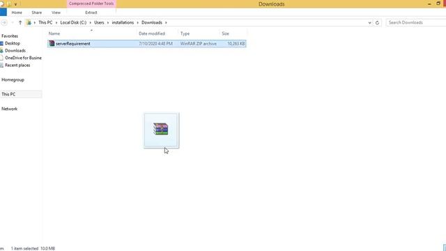Refresh the Downloads folder
This screenshot has height=251, width=446.
click(x=378, y=22)
